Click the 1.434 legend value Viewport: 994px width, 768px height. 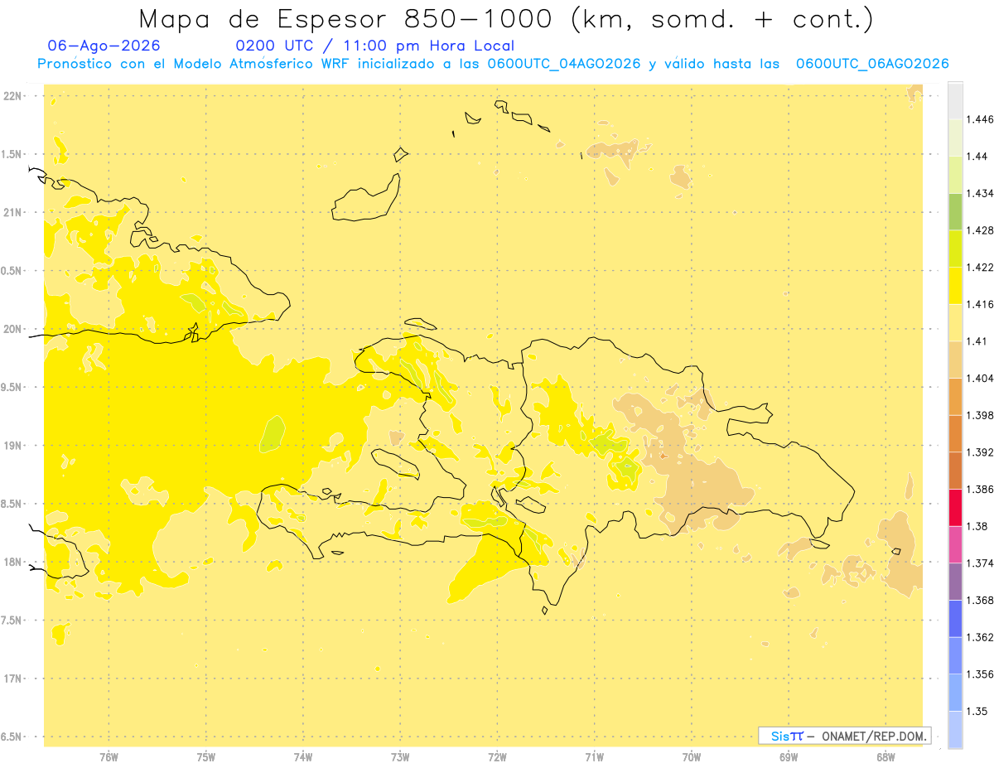[981, 193]
